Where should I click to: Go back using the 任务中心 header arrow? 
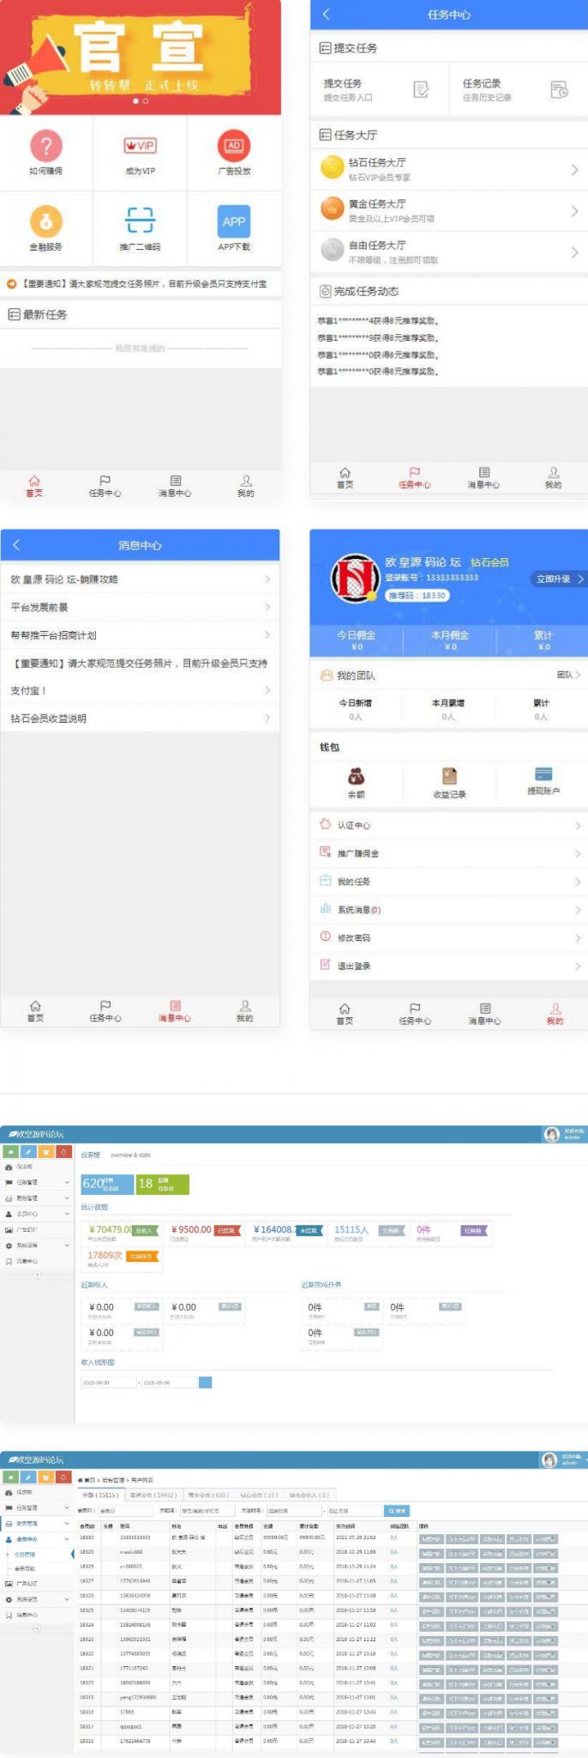(x=326, y=15)
